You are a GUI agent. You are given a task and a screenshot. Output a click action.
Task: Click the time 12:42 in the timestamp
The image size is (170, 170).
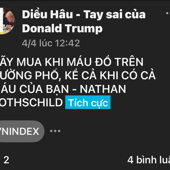coord(67,43)
